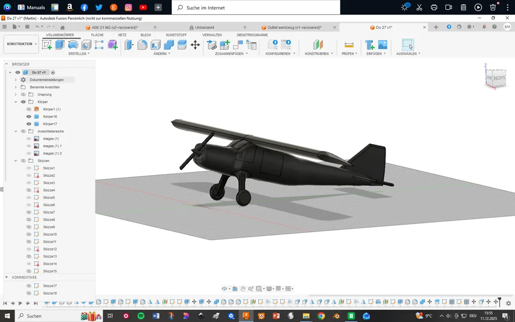Toggle visibility of Skizze10

tap(29, 234)
